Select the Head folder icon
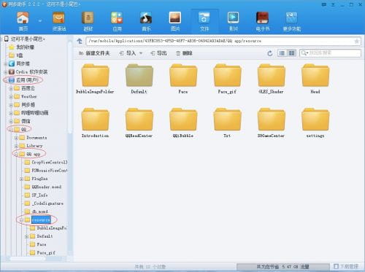 (315, 75)
